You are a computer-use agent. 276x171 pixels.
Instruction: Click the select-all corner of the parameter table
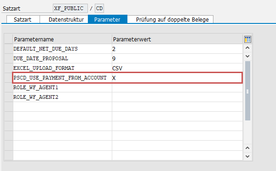(x=9, y=39)
